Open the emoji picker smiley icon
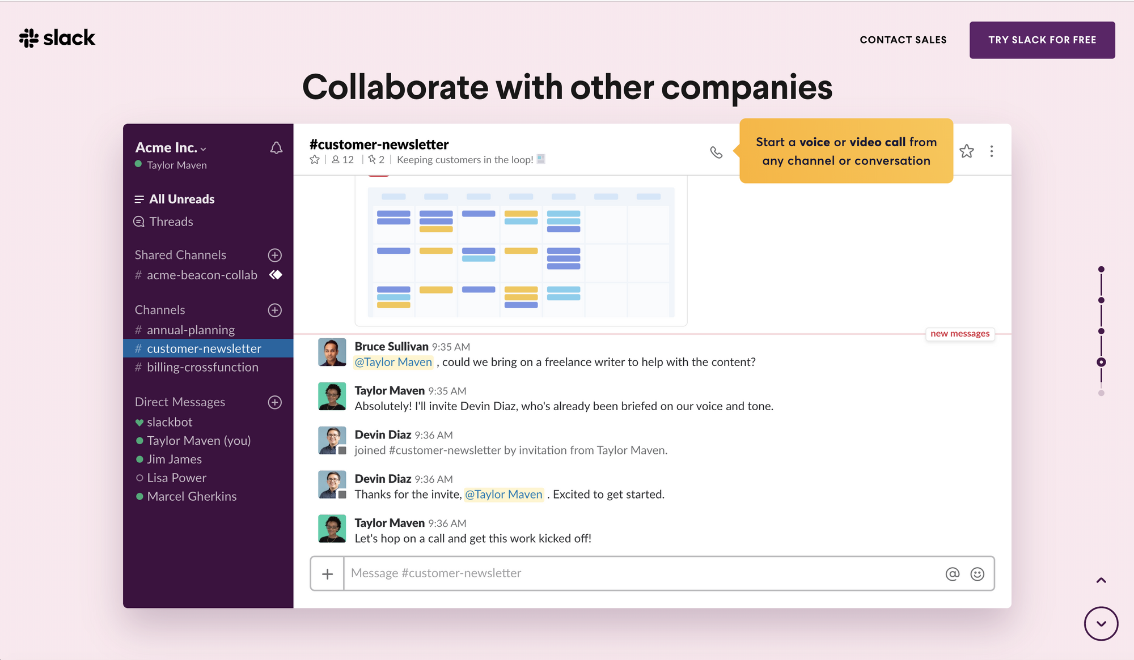The image size is (1134, 660). click(x=978, y=574)
